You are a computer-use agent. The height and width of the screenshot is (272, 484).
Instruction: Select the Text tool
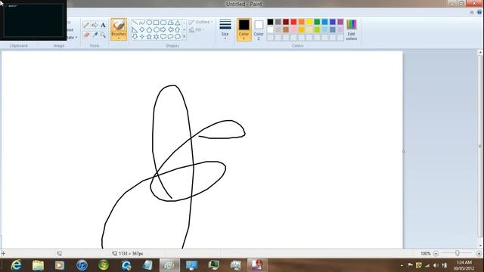pyautogui.click(x=103, y=25)
